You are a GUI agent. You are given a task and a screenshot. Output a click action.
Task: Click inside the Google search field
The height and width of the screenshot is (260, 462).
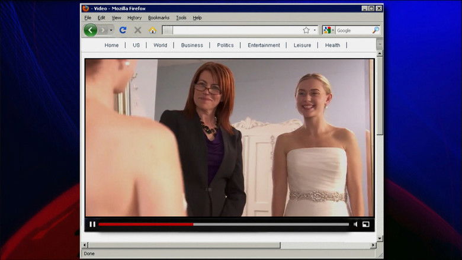[x=352, y=30]
